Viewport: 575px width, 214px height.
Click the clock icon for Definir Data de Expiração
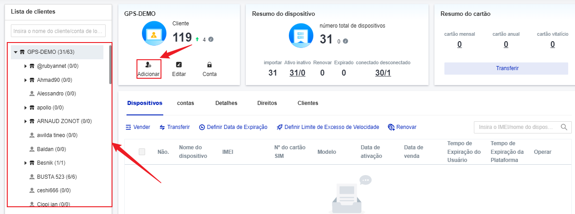point(202,127)
